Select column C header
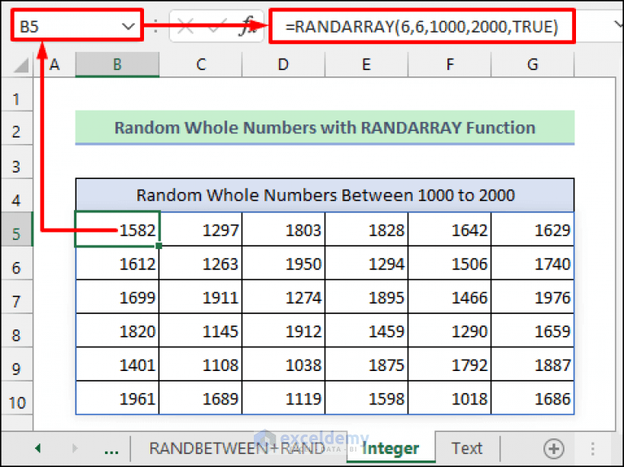 201,64
